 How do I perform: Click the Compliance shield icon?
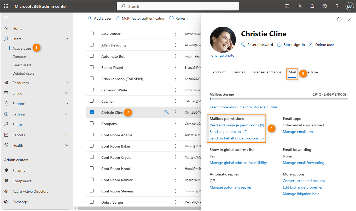pos(7,181)
